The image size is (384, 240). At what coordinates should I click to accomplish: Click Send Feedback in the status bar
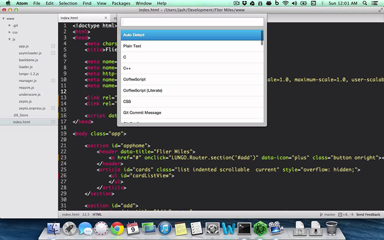click(368, 215)
